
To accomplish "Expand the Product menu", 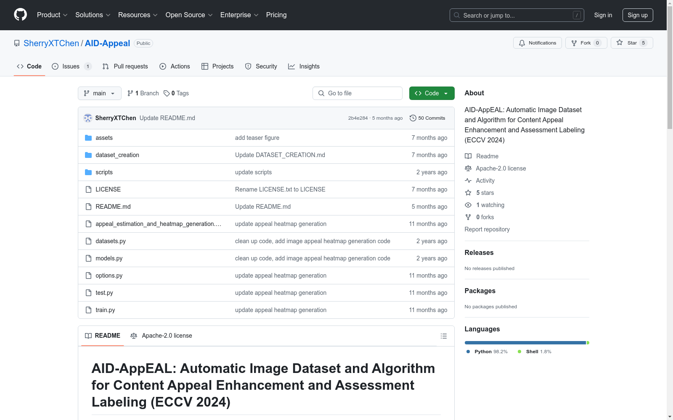I will click(x=52, y=15).
